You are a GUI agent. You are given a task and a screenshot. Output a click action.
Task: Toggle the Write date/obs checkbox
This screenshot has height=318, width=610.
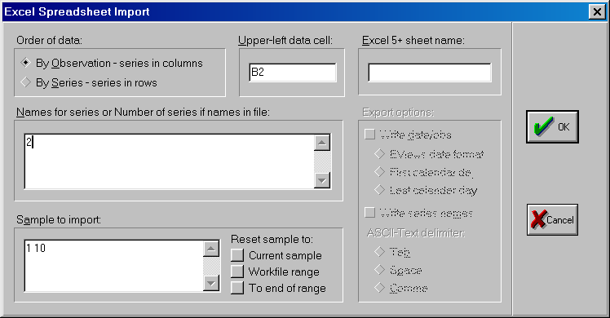point(369,135)
